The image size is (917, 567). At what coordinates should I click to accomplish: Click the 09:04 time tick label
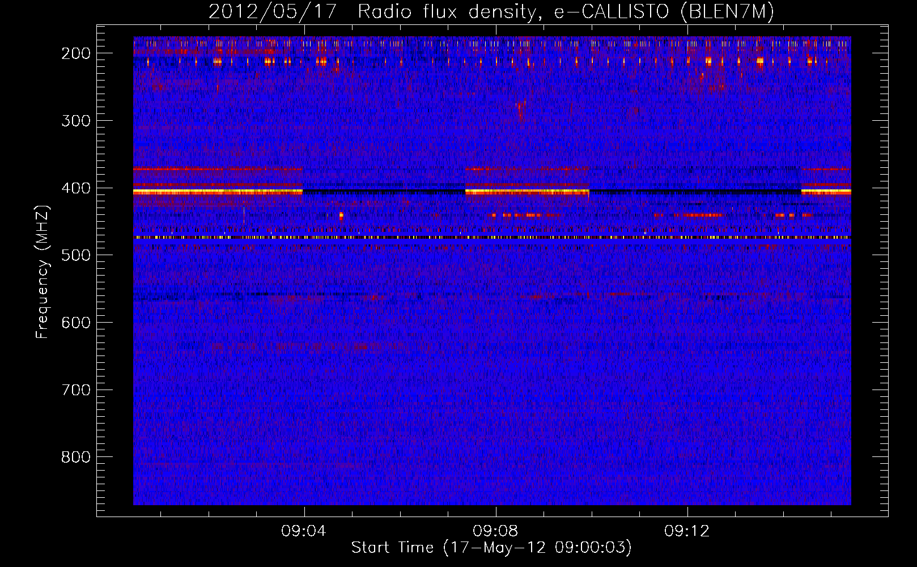tap(304, 531)
